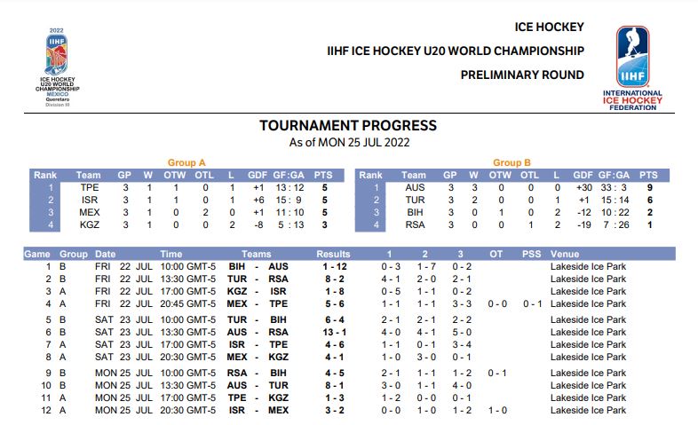
Task: Click the RSA team name in Group B standings
Action: click(x=414, y=224)
